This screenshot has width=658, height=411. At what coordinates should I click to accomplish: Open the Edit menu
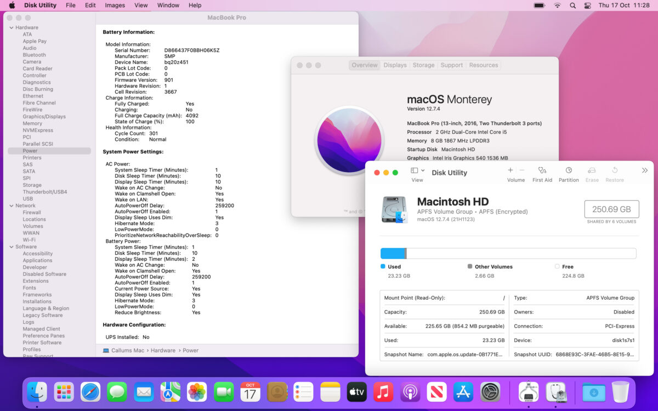[x=90, y=5]
